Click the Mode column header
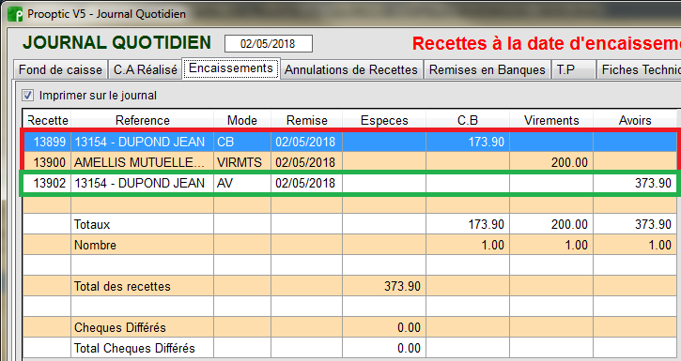681x361 pixels. pos(242,120)
